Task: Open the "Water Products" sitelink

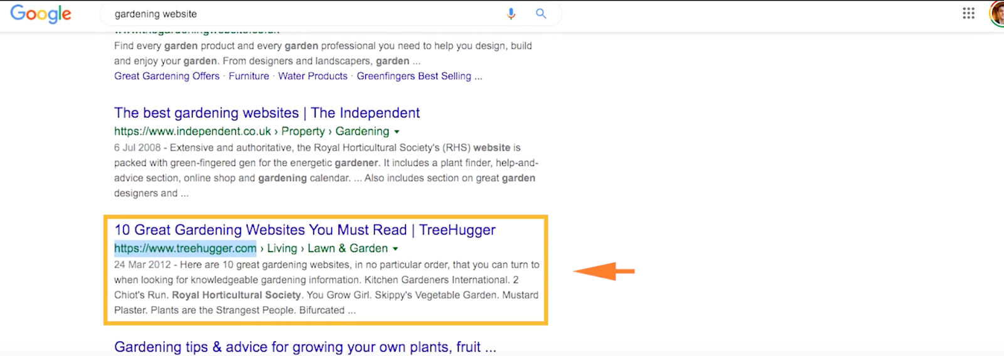Action: (x=312, y=76)
